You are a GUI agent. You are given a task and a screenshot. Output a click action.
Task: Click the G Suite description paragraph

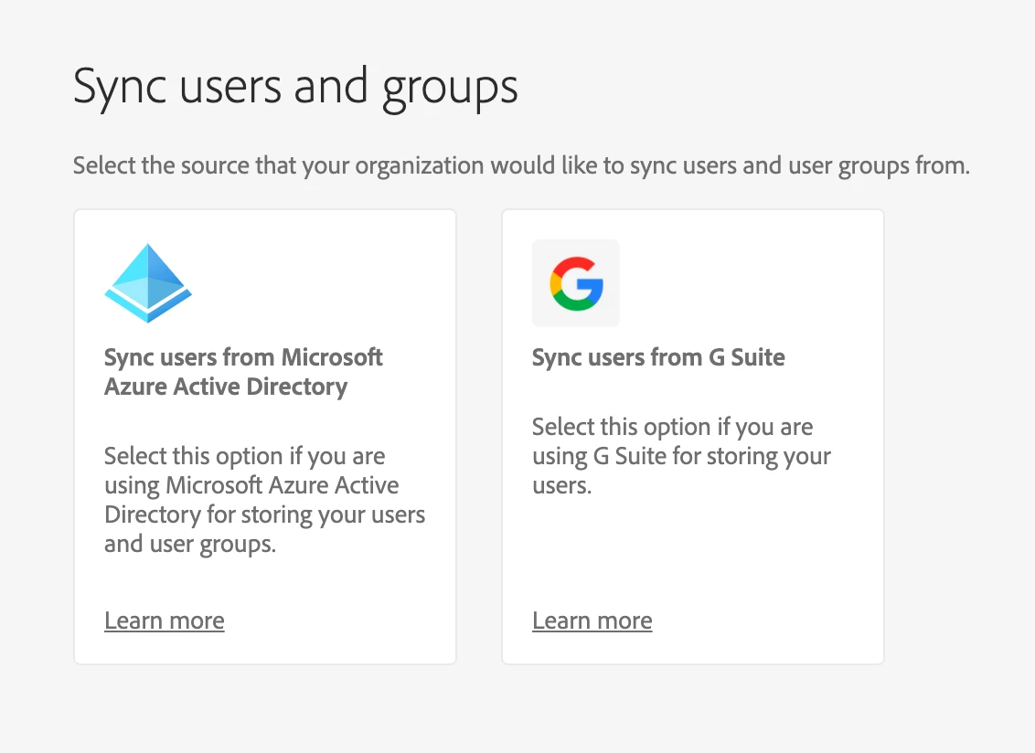pyautogui.click(x=681, y=456)
